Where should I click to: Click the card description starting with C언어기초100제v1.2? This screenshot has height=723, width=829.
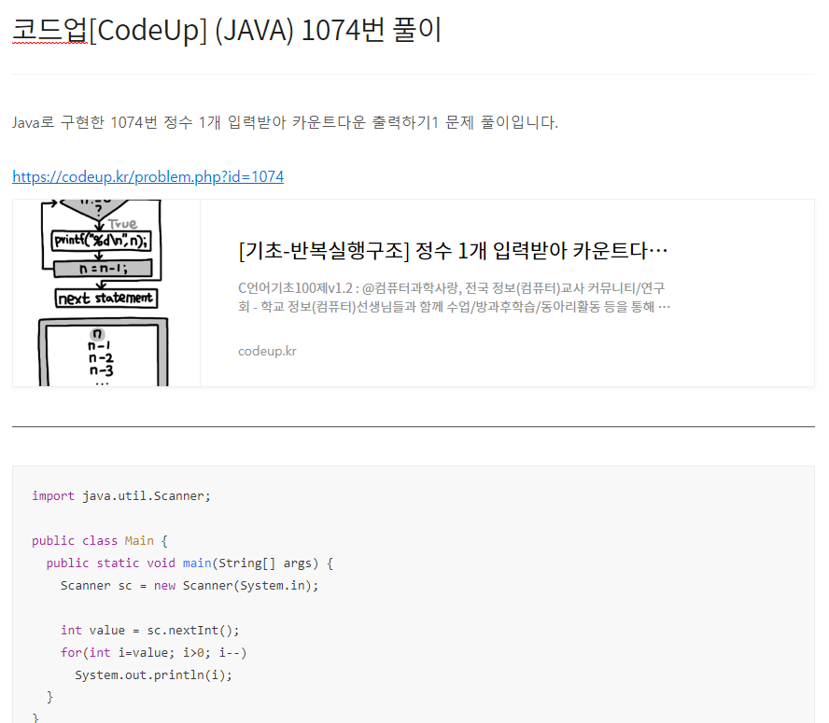[x=454, y=297]
